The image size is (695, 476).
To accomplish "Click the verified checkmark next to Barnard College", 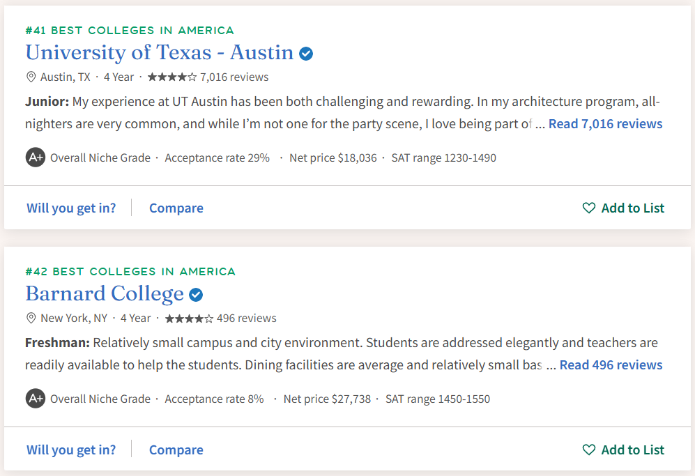I will (197, 295).
